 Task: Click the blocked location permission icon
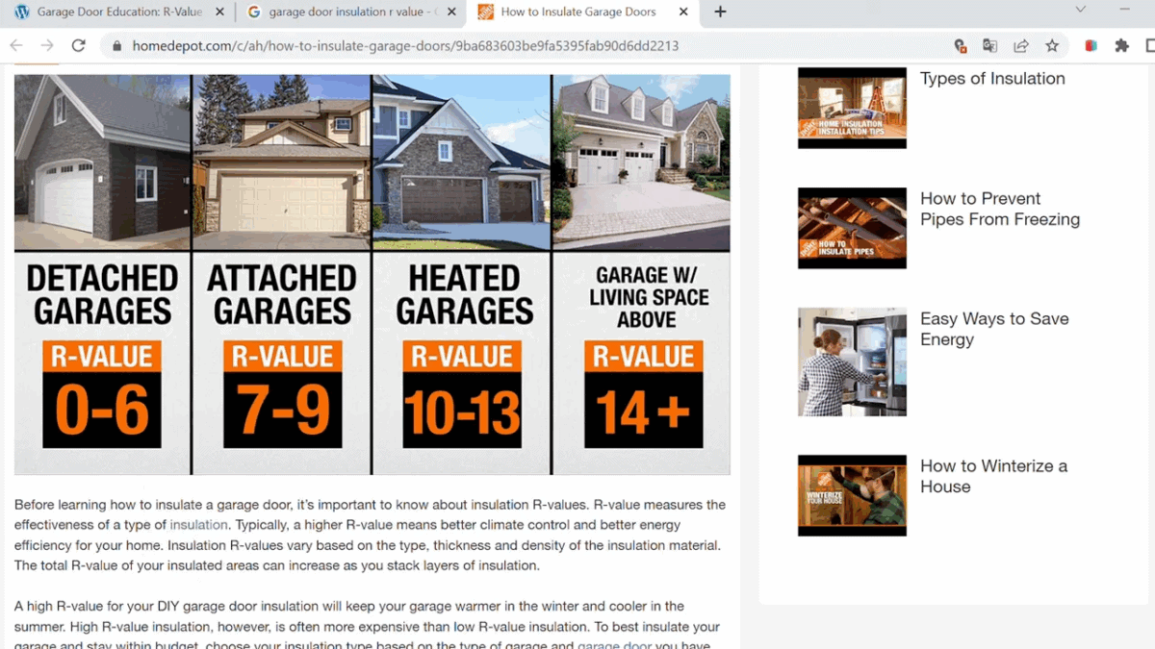pos(960,45)
